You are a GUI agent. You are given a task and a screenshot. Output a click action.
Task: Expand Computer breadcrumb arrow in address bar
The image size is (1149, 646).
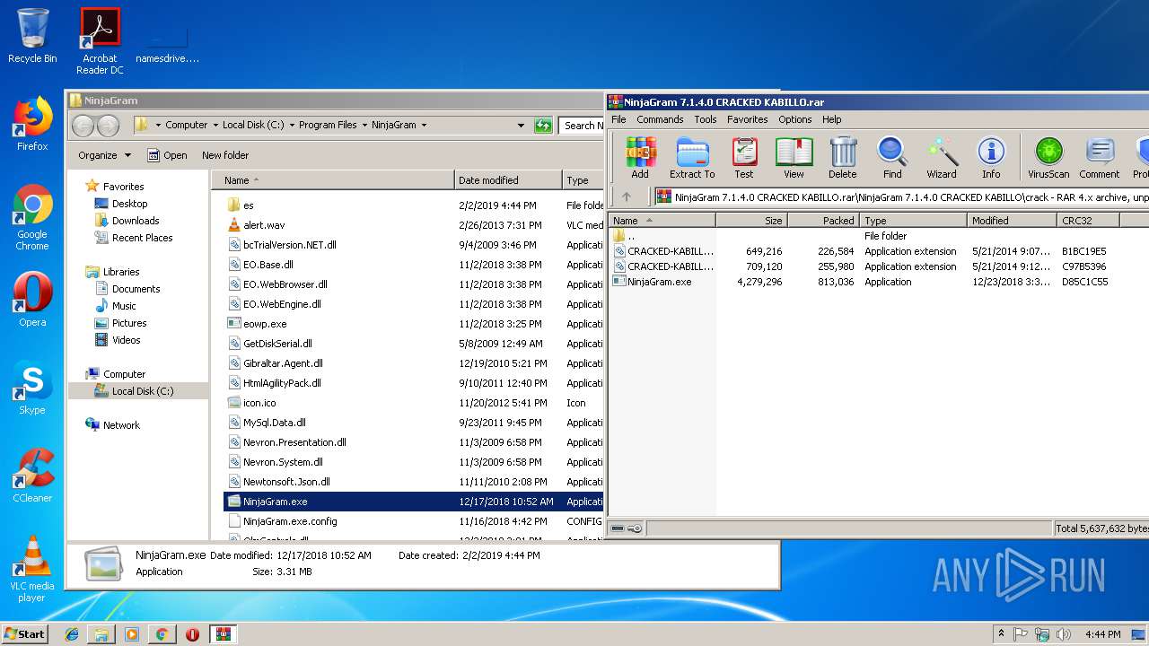215,126
